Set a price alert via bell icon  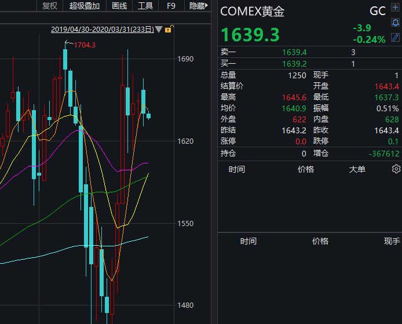pyautogui.click(x=395, y=23)
